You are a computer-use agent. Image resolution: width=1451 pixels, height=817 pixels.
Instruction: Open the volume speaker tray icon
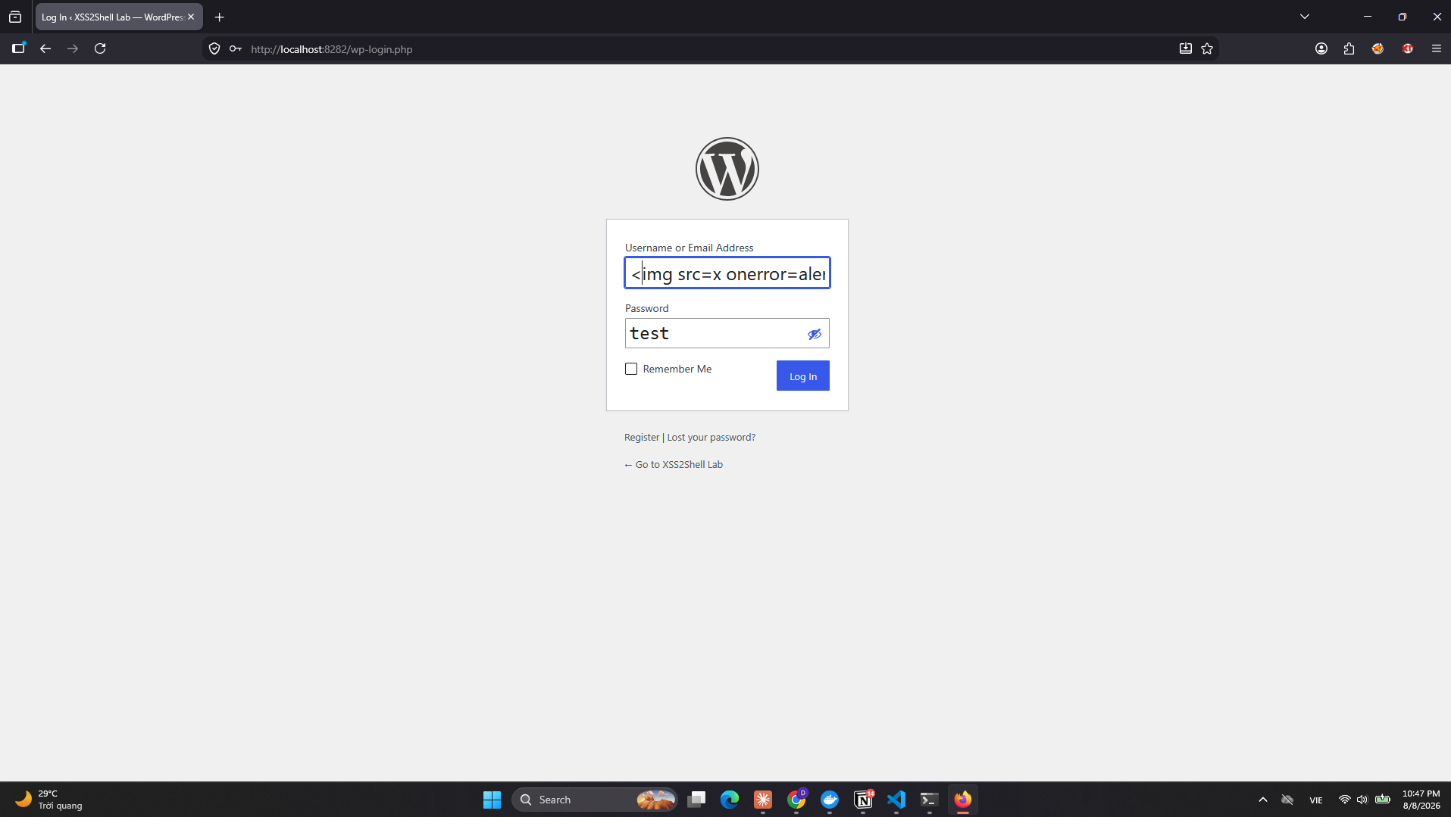coord(1362,800)
